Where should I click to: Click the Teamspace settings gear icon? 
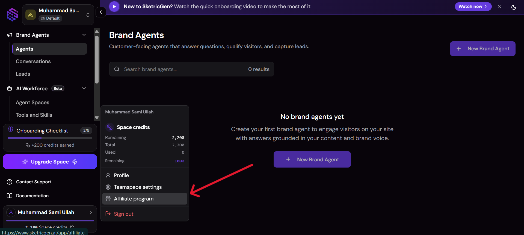coord(108,187)
